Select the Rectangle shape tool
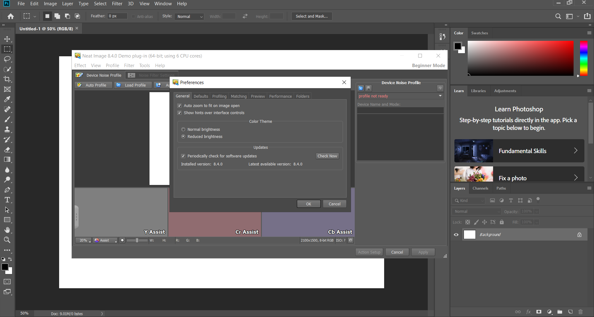The width and height of the screenshot is (594, 317). click(7, 220)
